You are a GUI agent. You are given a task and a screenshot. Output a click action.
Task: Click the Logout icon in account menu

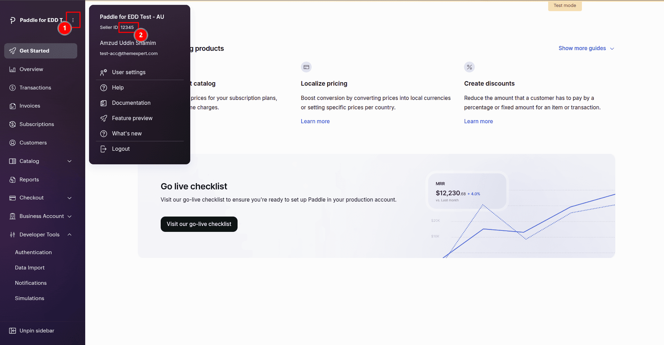point(104,149)
